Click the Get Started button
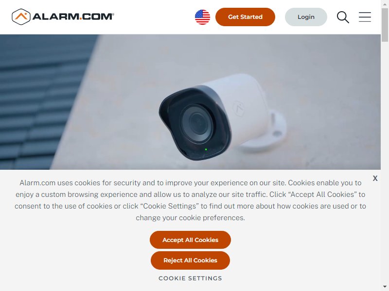The image size is (389, 291). (x=245, y=17)
